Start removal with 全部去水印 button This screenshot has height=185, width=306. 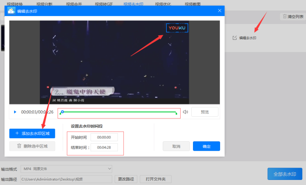(x=285, y=174)
